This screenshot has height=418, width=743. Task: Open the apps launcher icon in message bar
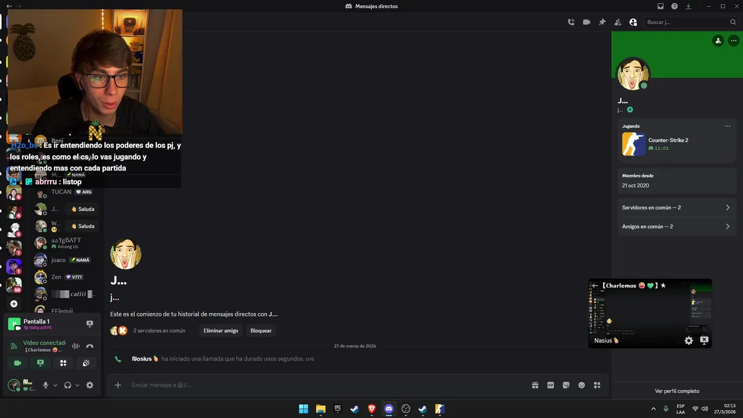click(x=597, y=385)
